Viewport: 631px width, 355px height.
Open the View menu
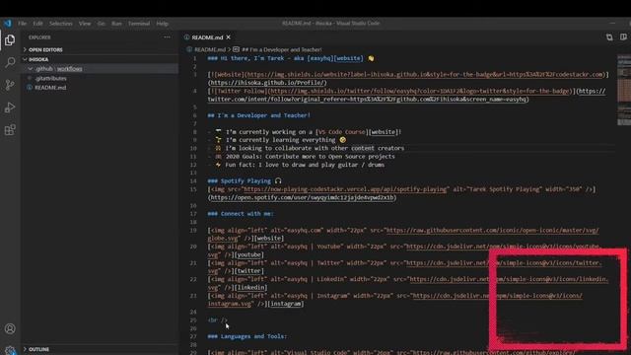[x=85, y=24]
